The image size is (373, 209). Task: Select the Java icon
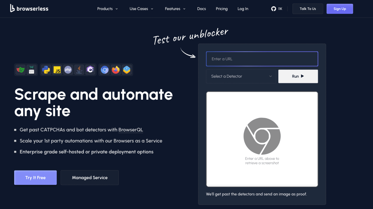pos(79,70)
